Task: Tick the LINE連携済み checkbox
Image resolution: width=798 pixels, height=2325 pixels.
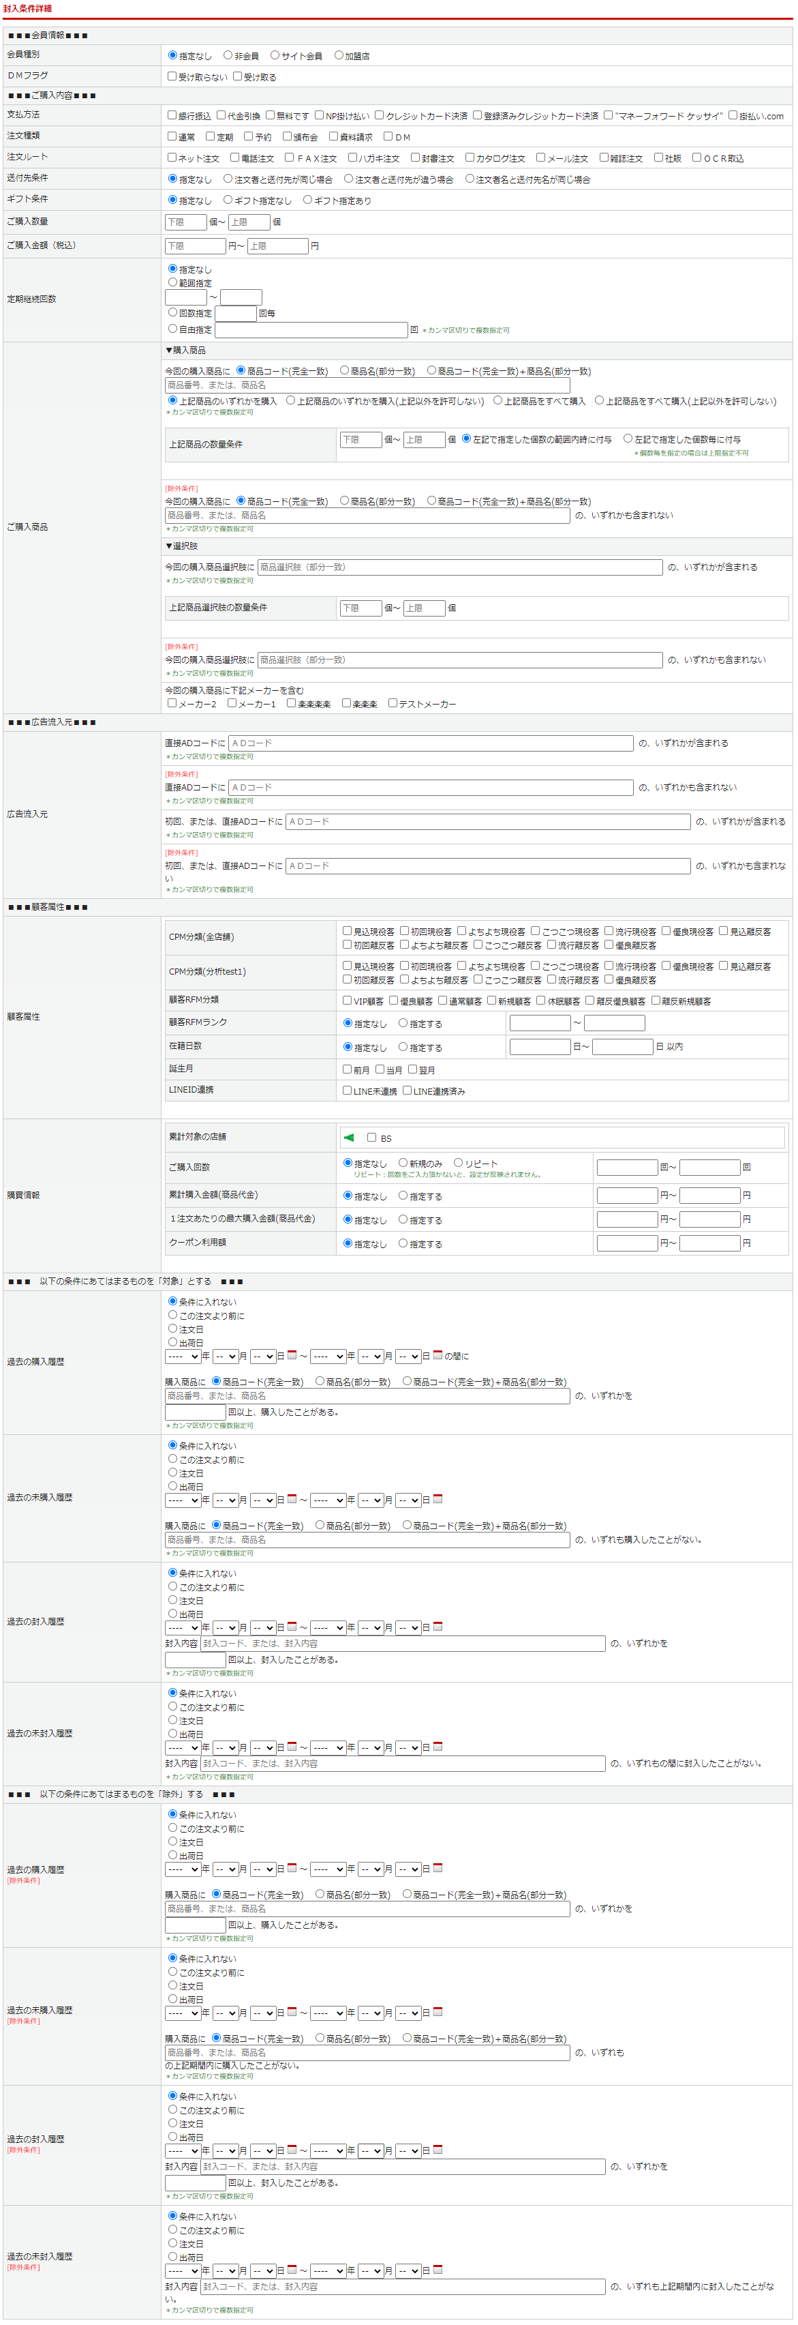Action: coord(407,1091)
